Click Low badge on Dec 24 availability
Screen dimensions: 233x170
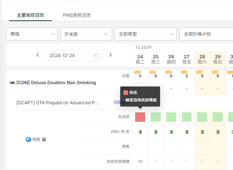137,72
